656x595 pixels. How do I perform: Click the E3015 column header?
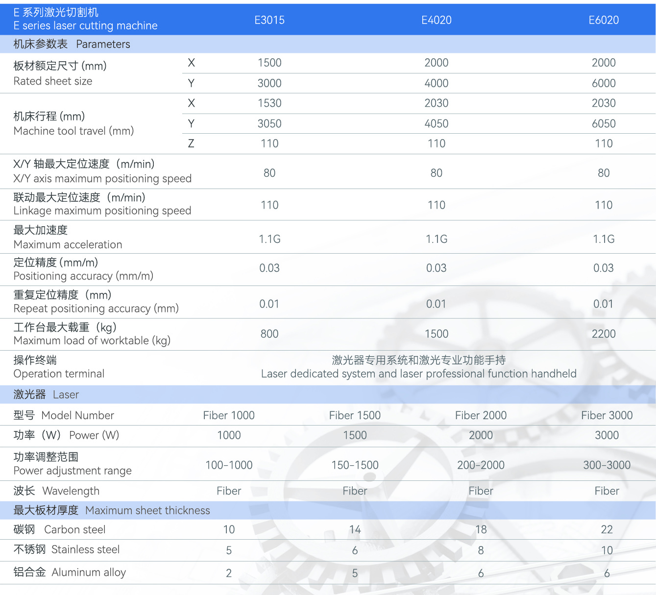(269, 20)
